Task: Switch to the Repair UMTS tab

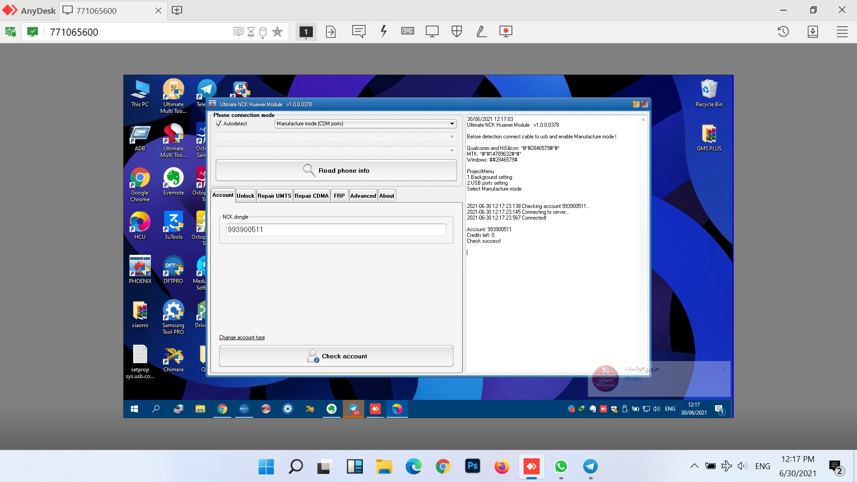Action: (x=274, y=196)
